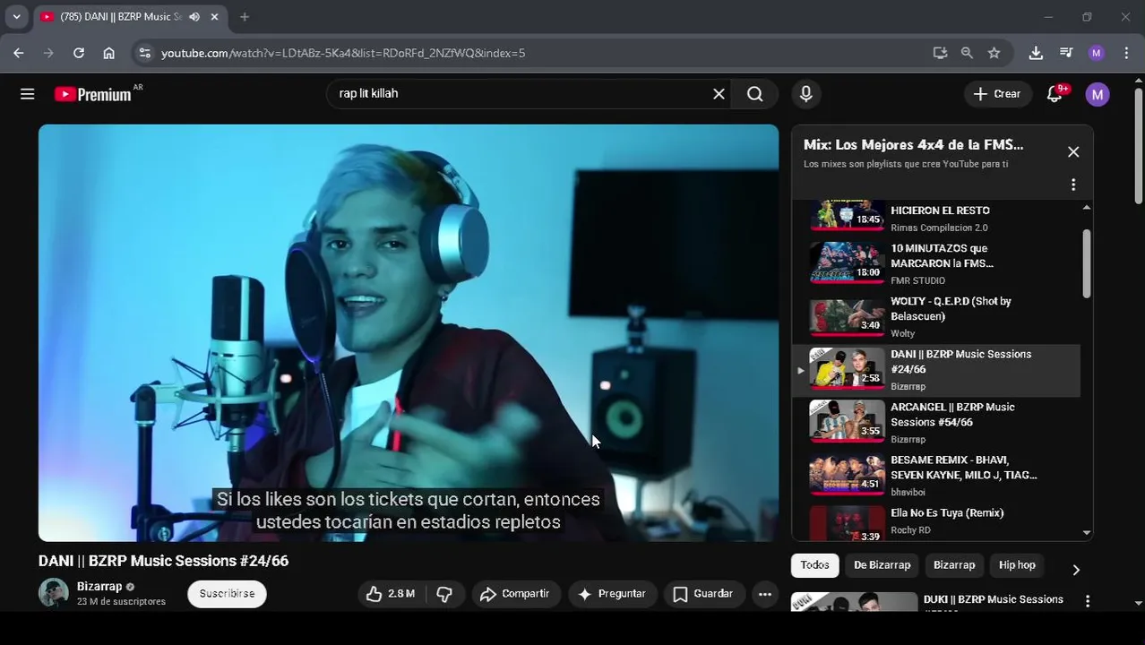Open media controls in Chrome toolbar

pos(1066,53)
